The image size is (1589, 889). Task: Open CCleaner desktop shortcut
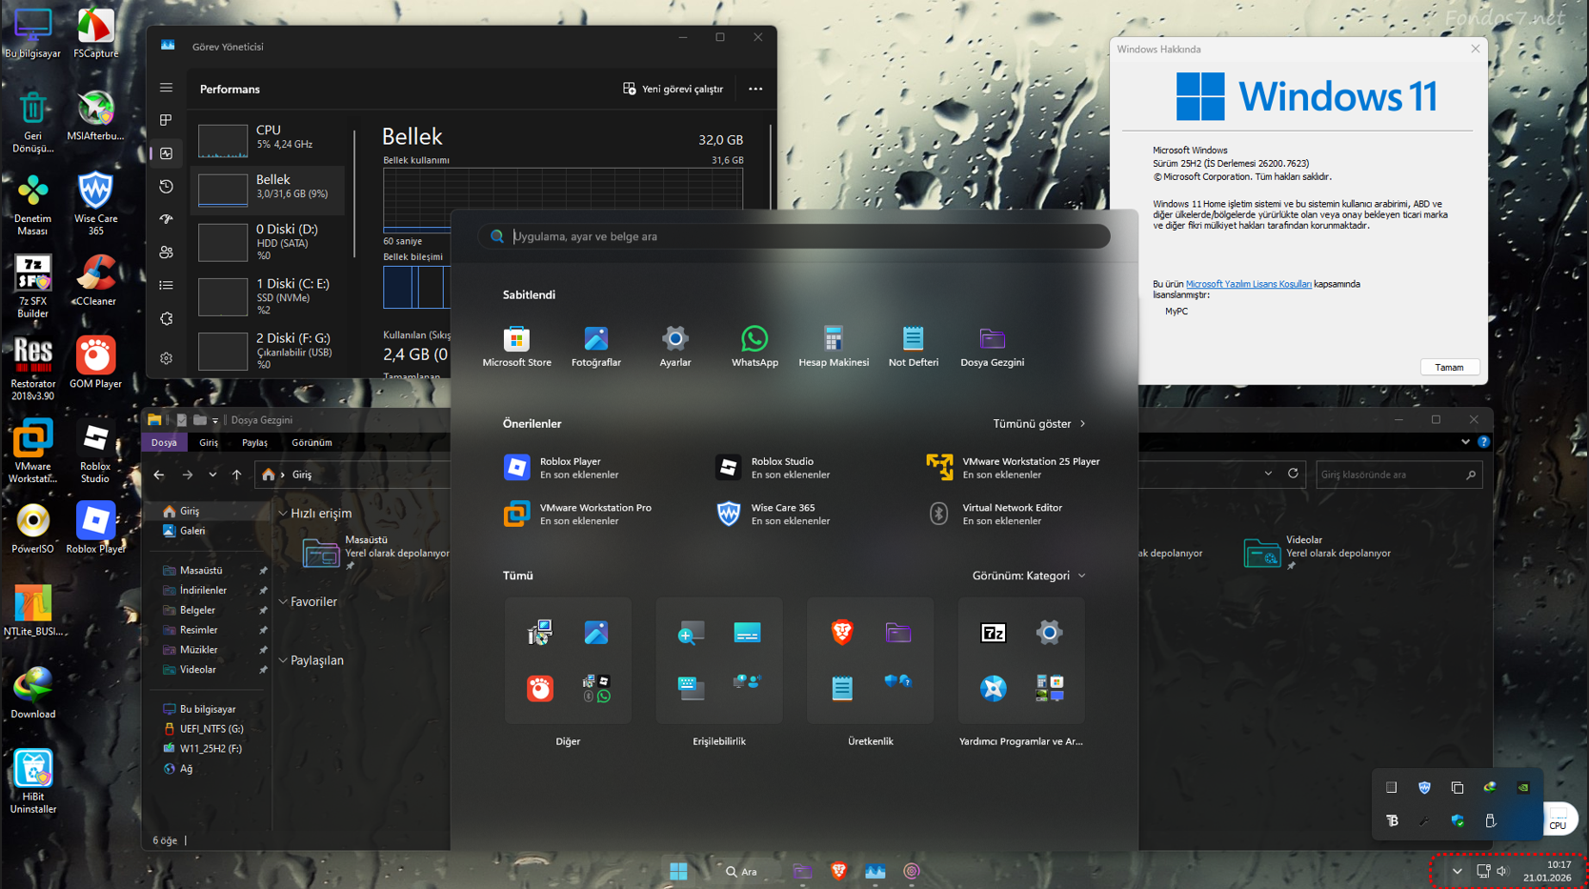[x=94, y=279]
